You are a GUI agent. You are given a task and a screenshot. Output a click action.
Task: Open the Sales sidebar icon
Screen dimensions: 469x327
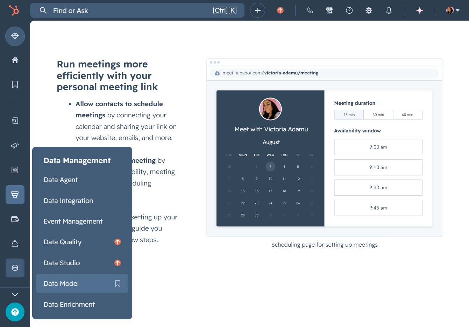coord(15,195)
